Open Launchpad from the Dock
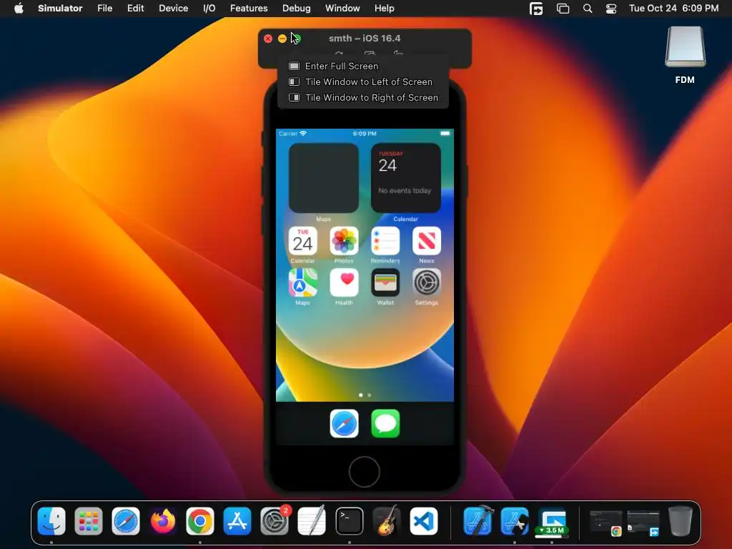Screen dimensions: 732x549 tap(88, 521)
